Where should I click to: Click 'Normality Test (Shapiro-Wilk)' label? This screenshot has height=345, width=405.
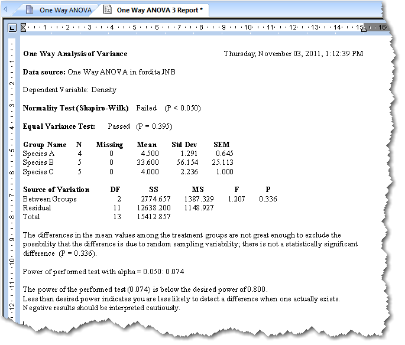click(x=76, y=108)
